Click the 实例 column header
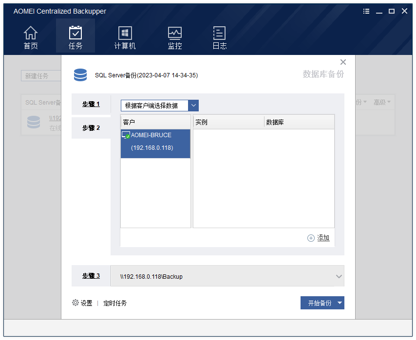 click(x=228, y=122)
